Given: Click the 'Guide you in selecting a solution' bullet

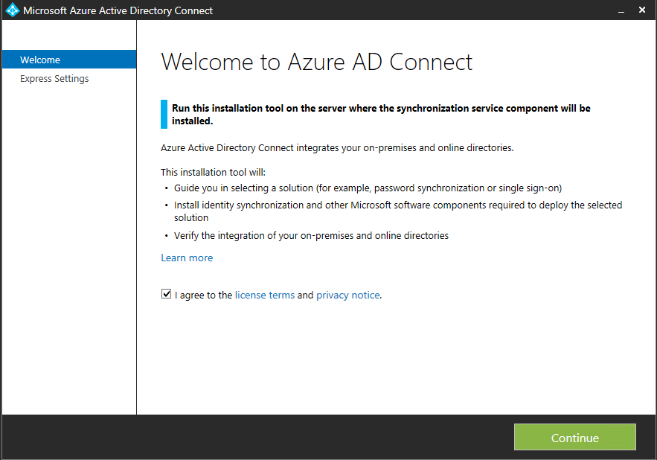Looking at the screenshot, I should point(368,188).
